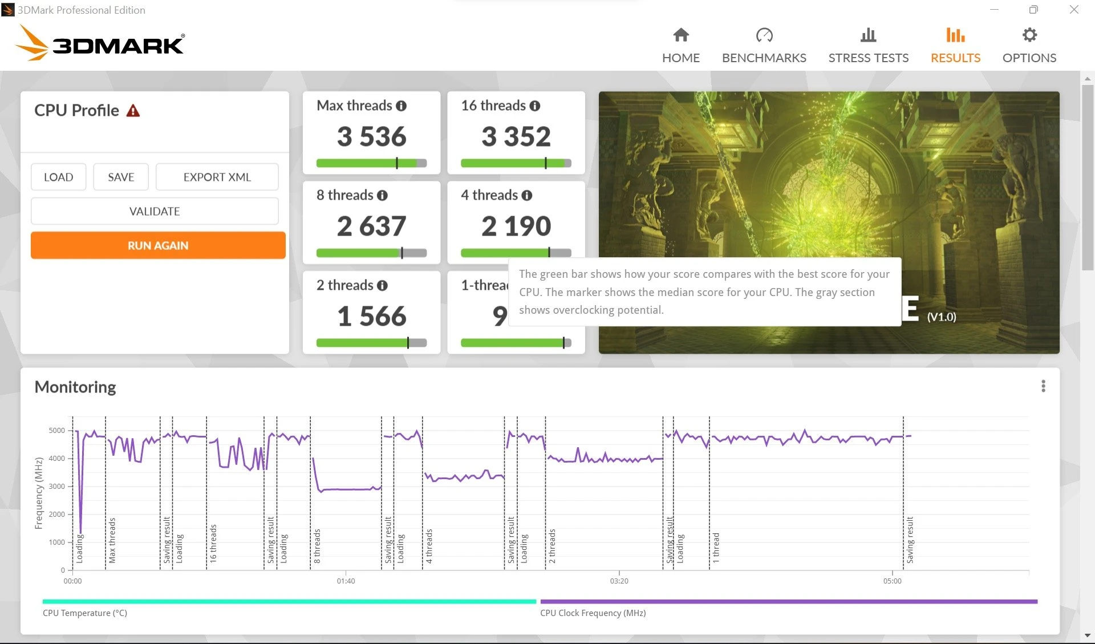1095x644 pixels.
Task: Click the Monitoring heading
Action: coord(75,387)
